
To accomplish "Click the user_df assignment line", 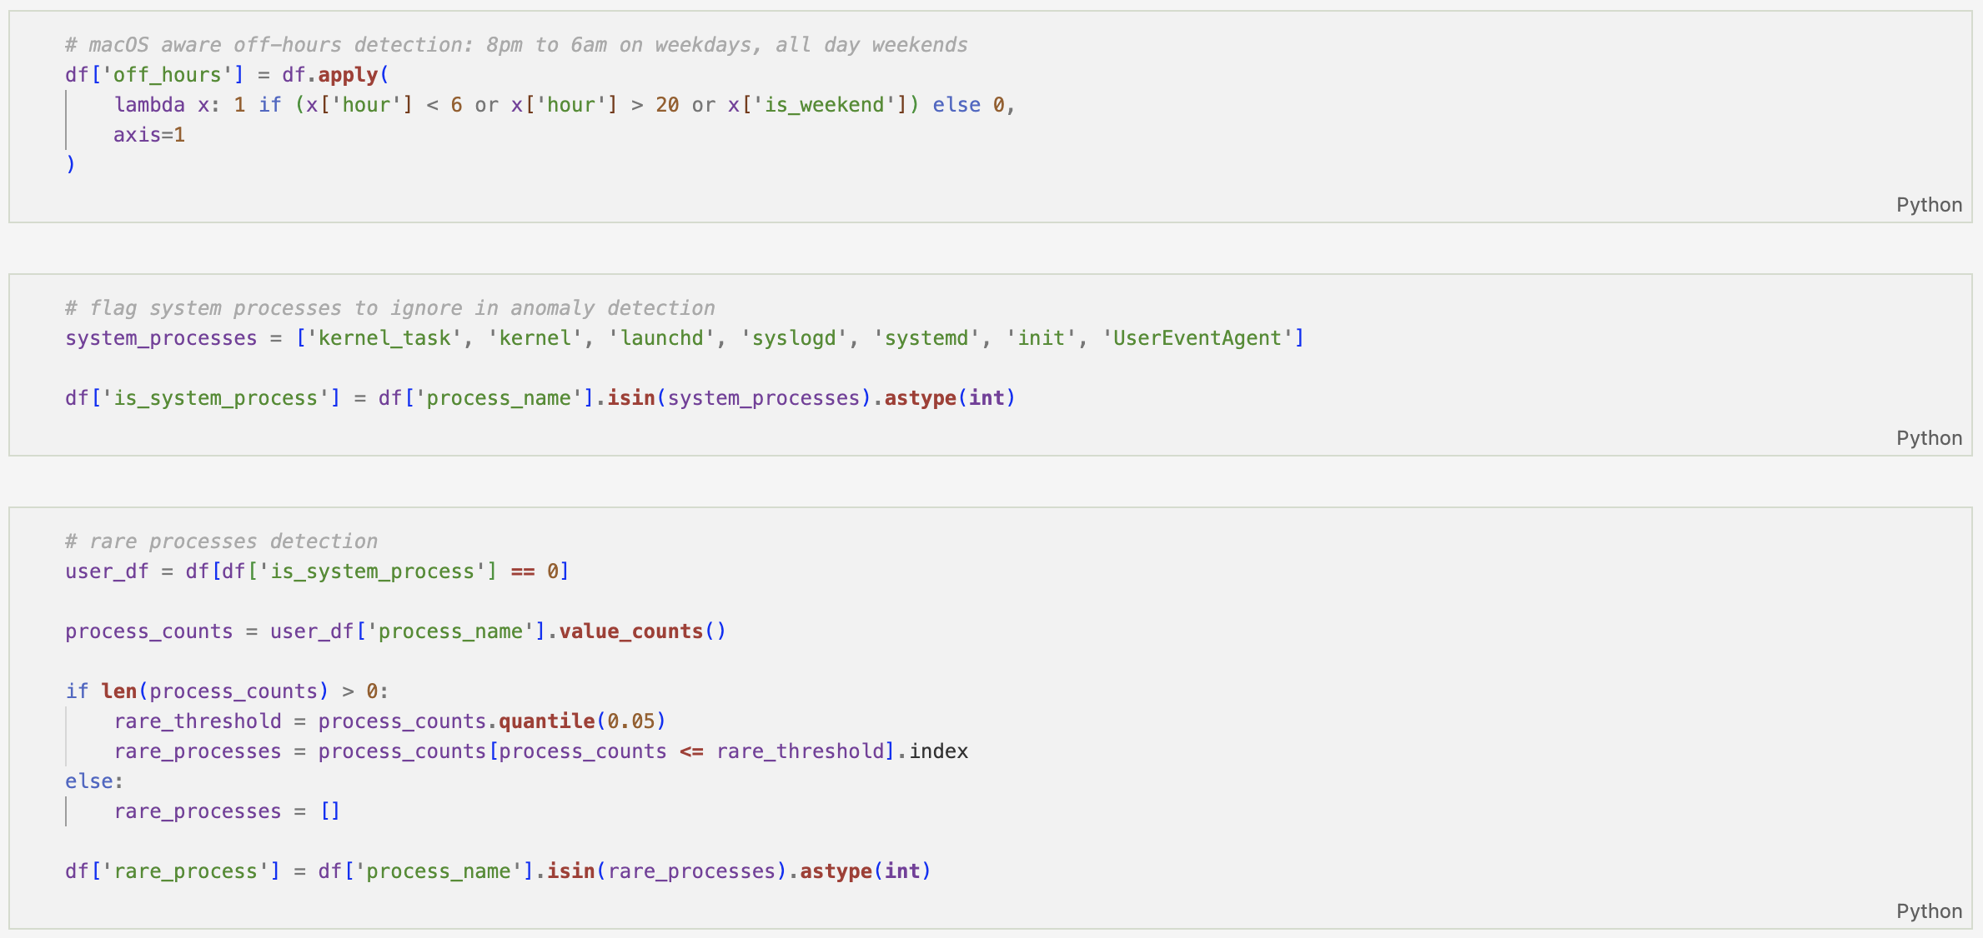I will [317, 571].
